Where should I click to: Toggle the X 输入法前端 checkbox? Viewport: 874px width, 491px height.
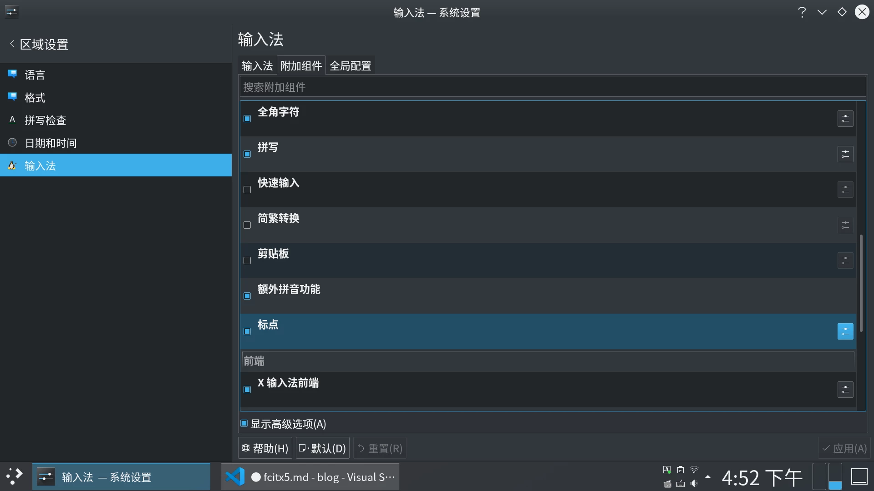(x=247, y=390)
